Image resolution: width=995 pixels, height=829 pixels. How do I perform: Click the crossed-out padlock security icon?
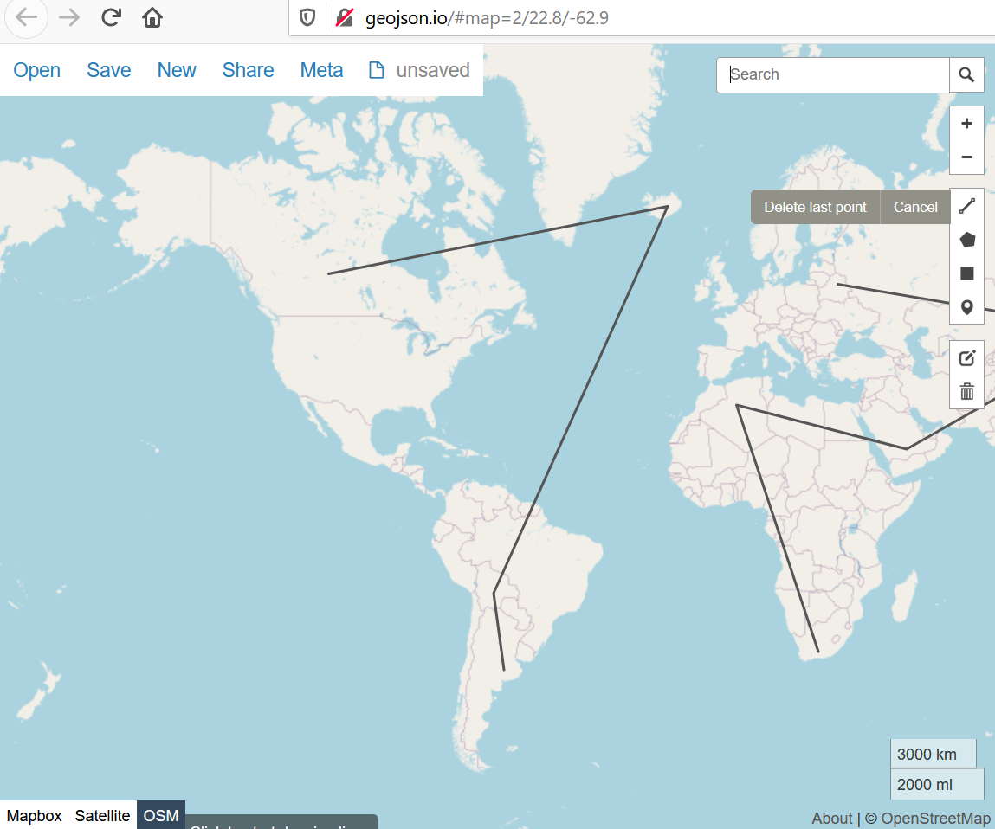[x=344, y=18]
